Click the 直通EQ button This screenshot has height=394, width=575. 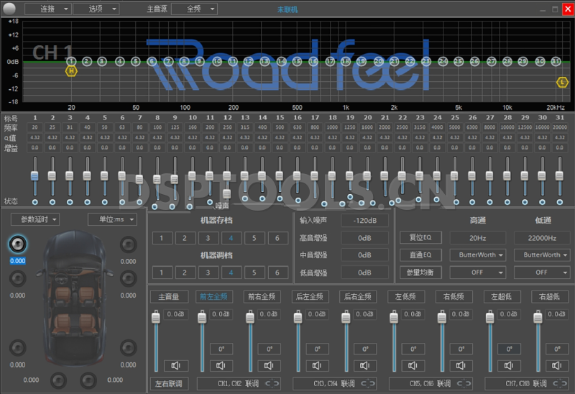pyautogui.click(x=420, y=255)
